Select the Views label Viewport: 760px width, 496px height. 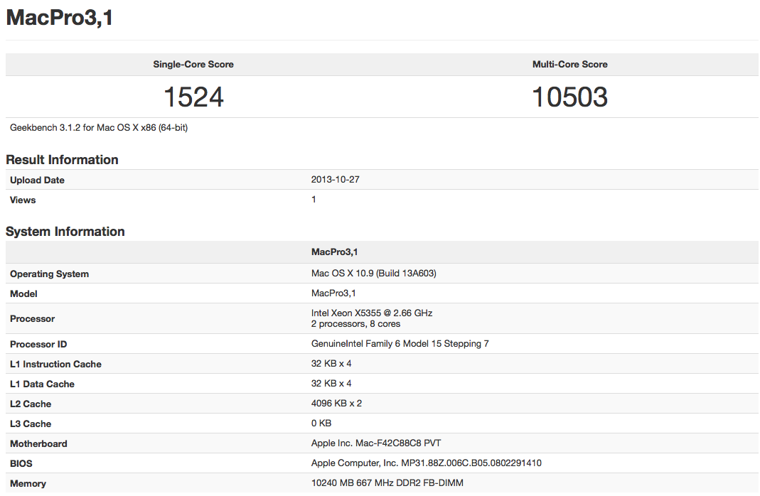pyautogui.click(x=23, y=200)
